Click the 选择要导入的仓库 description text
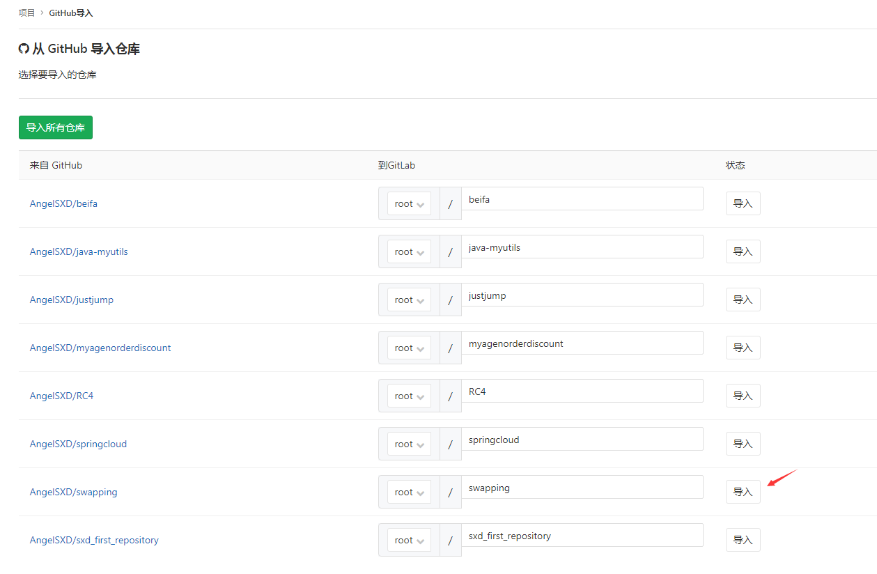Viewport: 877px width, 574px height. 58,75
